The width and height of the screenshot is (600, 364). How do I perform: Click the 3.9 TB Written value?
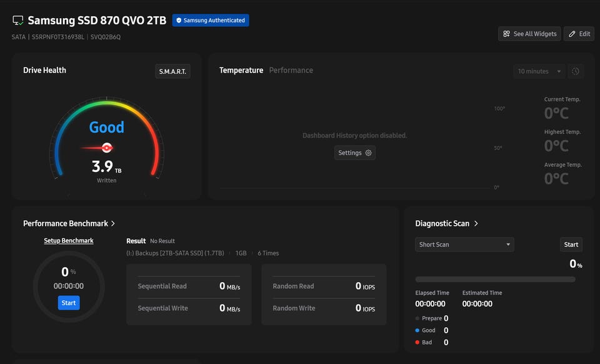[x=106, y=167]
